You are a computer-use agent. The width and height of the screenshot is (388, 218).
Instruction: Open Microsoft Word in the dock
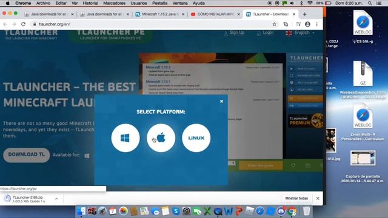coord(229,211)
